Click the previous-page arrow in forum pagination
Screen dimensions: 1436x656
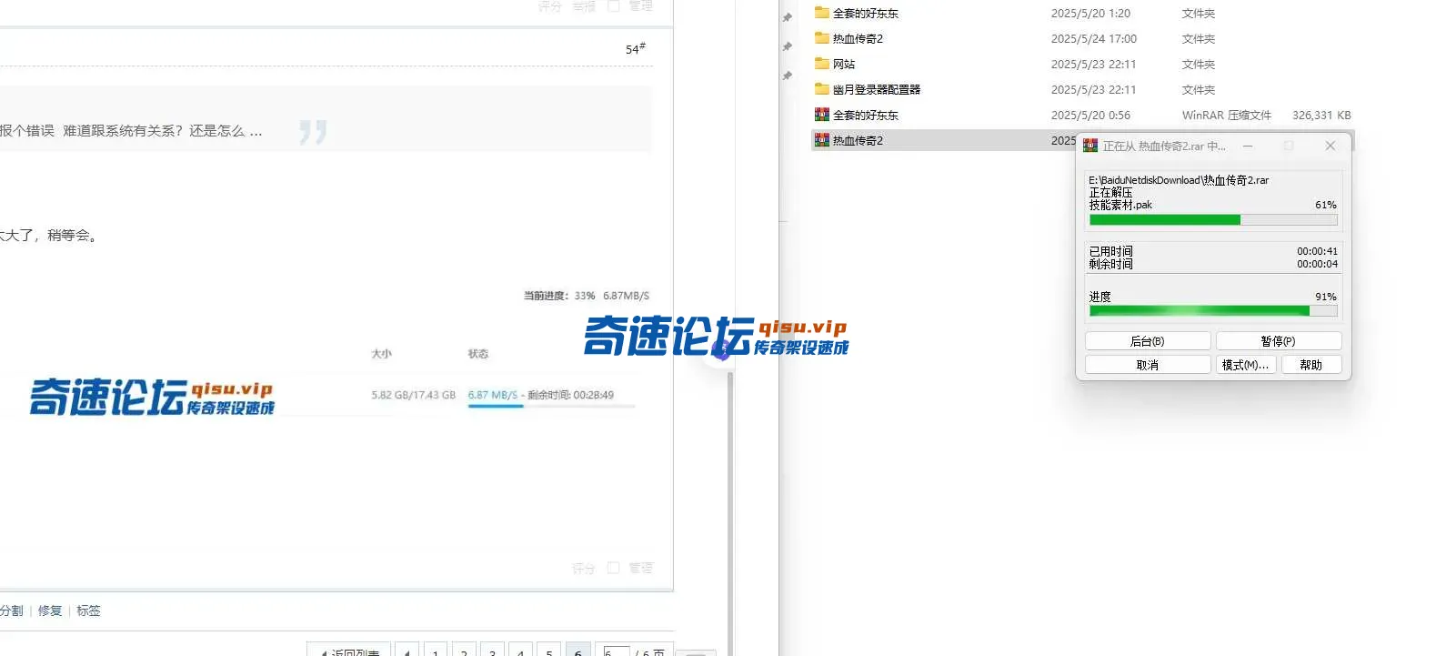click(407, 651)
